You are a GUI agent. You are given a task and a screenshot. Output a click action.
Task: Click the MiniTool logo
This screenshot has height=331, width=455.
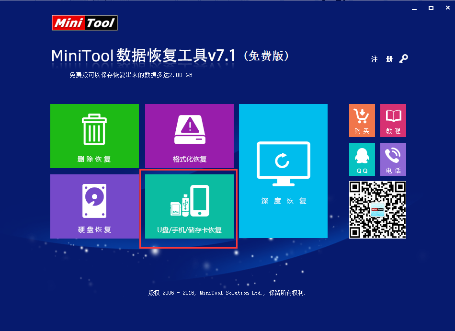[85, 23]
